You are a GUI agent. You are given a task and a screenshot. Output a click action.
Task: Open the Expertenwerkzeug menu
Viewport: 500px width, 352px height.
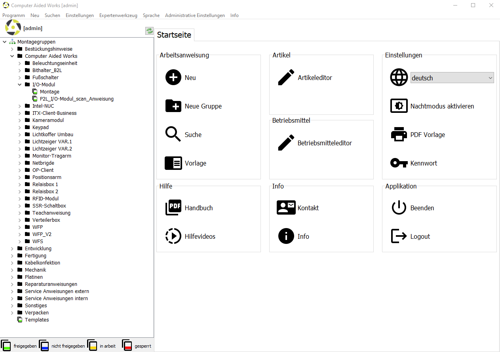click(118, 15)
